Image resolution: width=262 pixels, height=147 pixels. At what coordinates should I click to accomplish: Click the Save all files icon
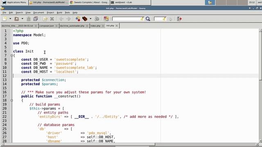36,19
